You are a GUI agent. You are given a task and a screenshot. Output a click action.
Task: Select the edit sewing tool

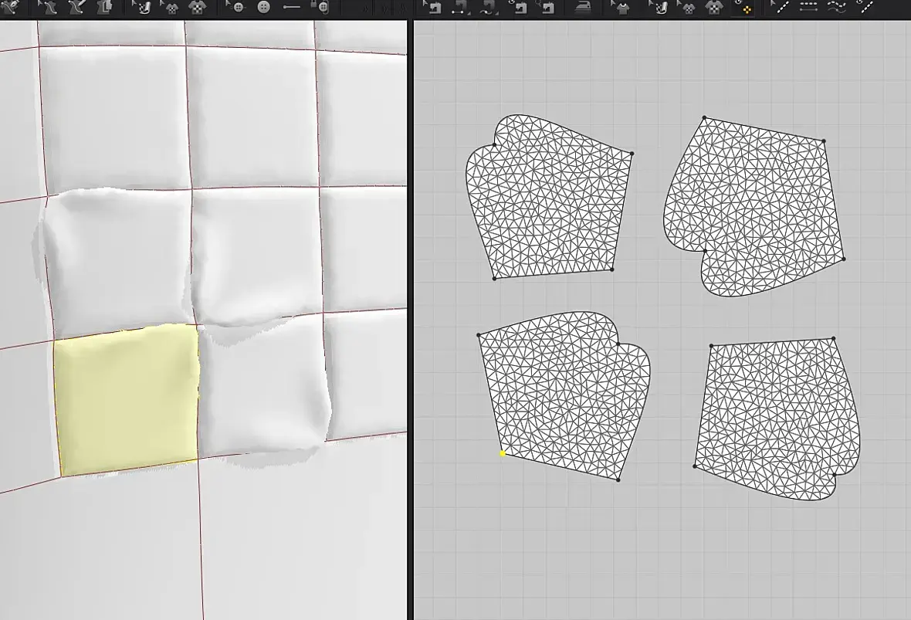point(433,7)
